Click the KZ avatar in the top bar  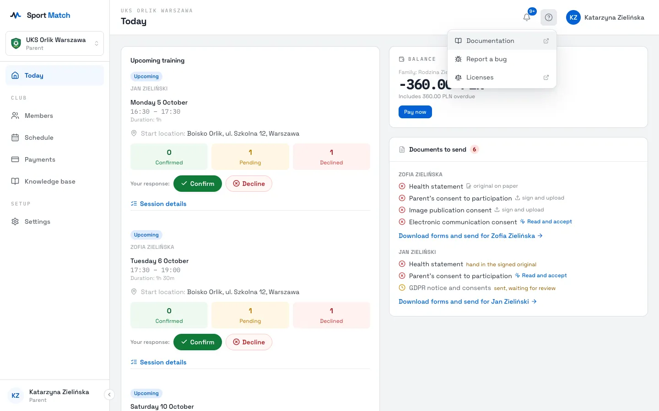click(573, 17)
